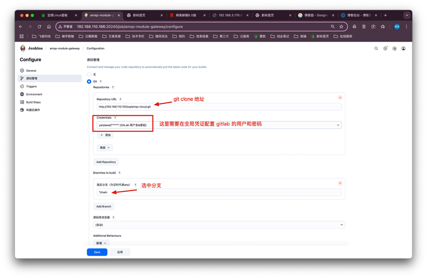Open the user account icon in Jenkins header
Screen dimensions: 427x278
(x=403, y=48)
